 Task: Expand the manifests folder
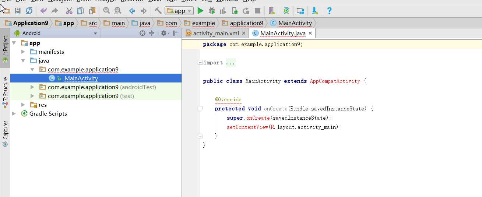[x=23, y=52]
